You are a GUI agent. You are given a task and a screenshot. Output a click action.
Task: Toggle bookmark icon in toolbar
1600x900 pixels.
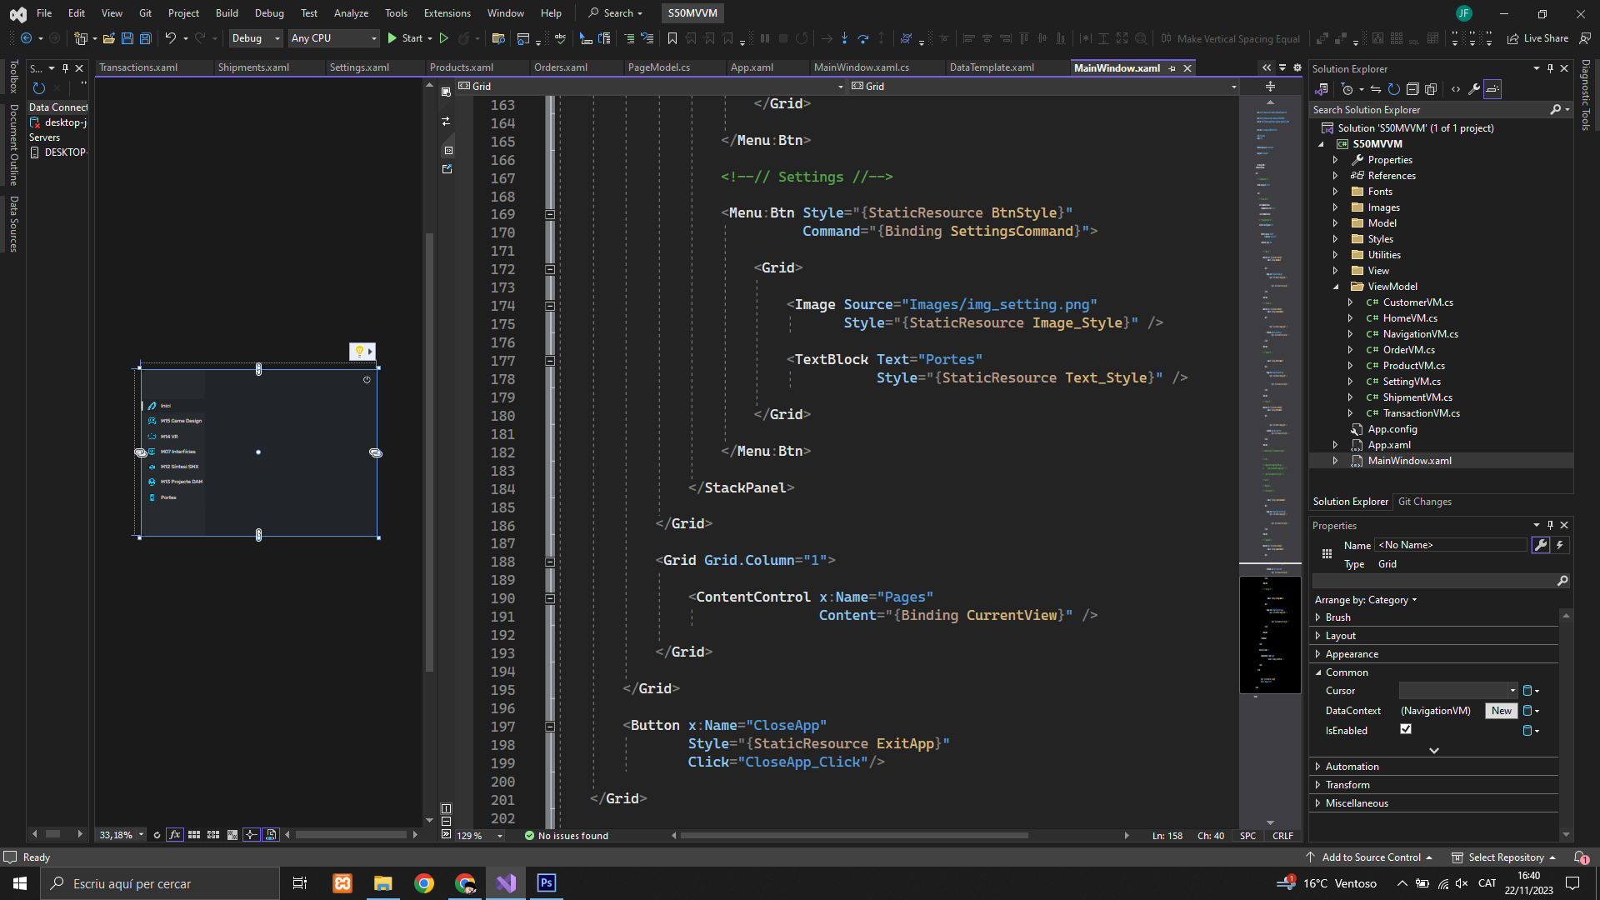[672, 38]
